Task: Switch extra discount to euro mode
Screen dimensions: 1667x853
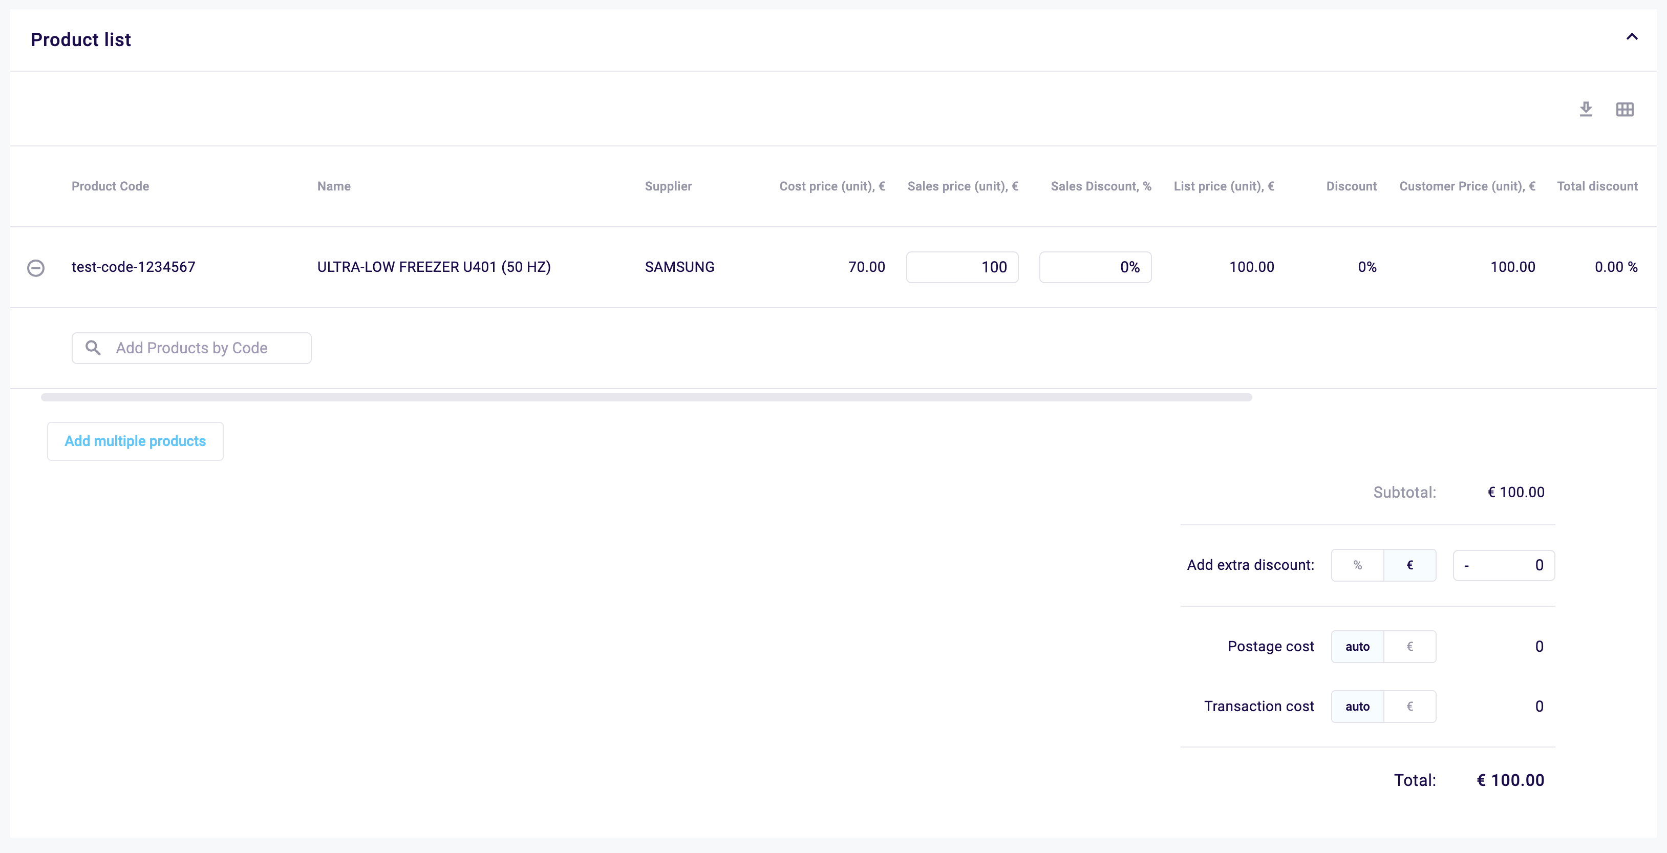Action: click(x=1409, y=565)
